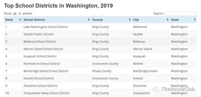This screenshot has width=201, height=97.
Task: Click Bainbridge Island School District name
Action: (46, 71)
